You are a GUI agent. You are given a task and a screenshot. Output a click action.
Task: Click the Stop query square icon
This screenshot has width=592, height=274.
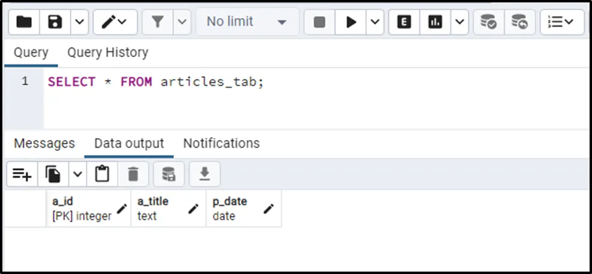pos(320,22)
